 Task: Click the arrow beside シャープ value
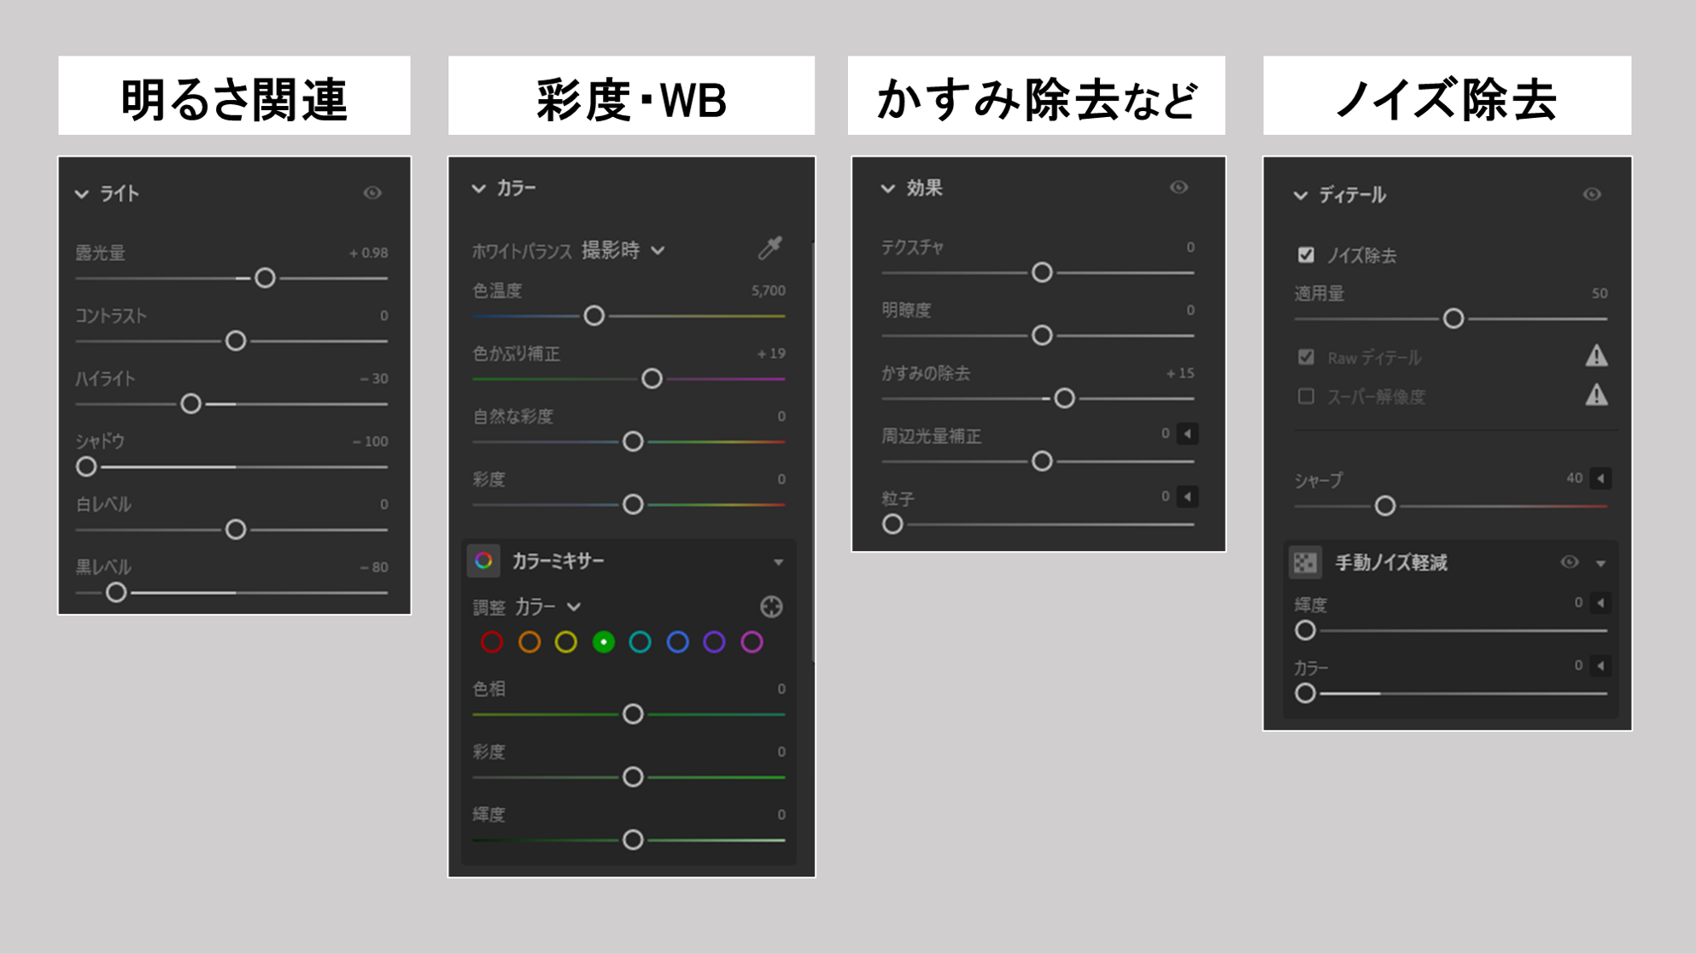1601,478
